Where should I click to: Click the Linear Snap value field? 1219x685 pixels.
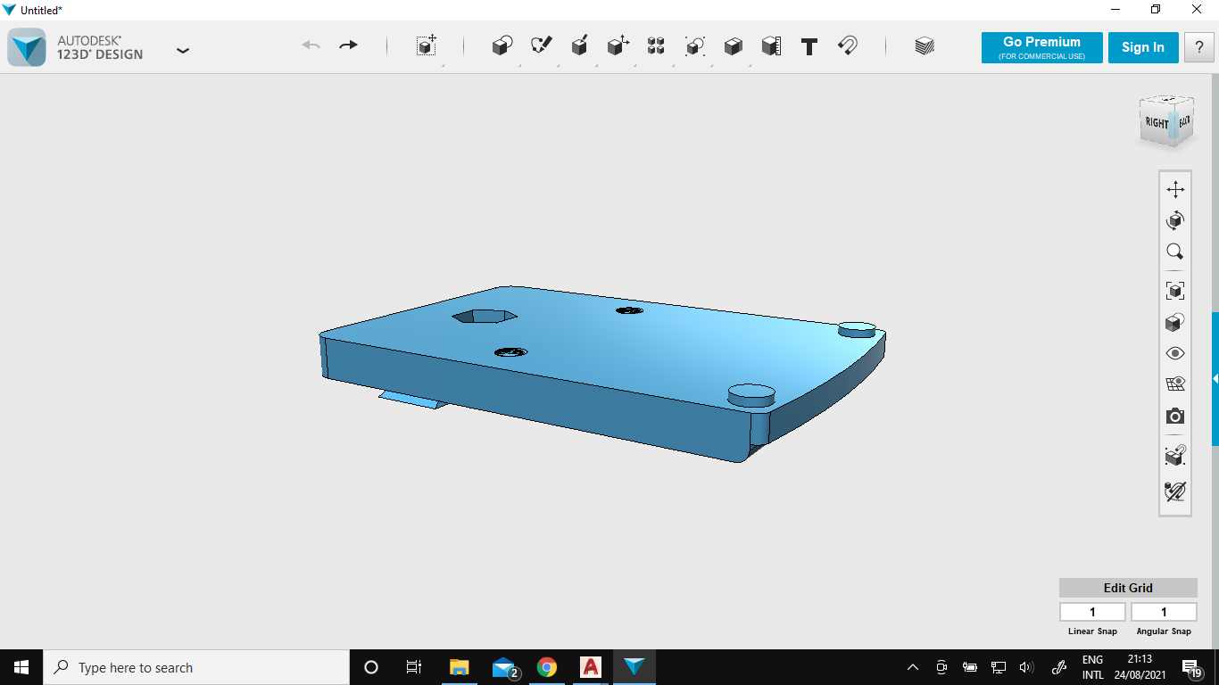pos(1092,612)
